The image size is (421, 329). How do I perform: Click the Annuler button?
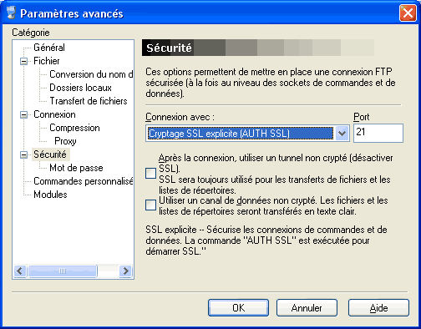click(307, 308)
